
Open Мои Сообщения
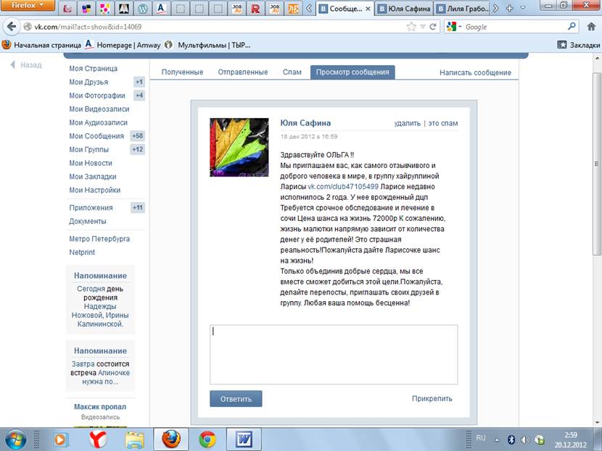(x=96, y=135)
